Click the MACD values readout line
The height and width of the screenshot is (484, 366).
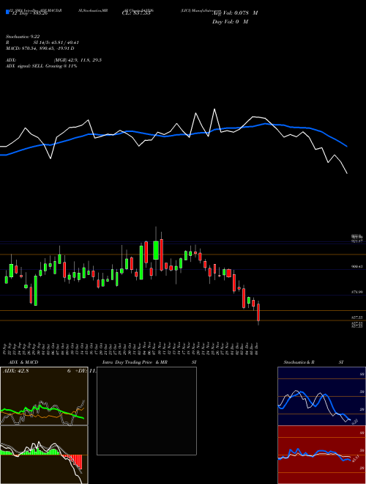tap(40, 48)
